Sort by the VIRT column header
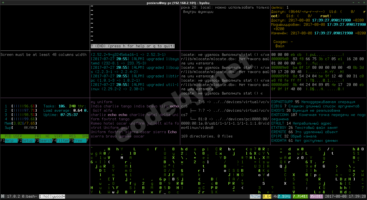This screenshot has width=367, height=200. coord(59,136)
